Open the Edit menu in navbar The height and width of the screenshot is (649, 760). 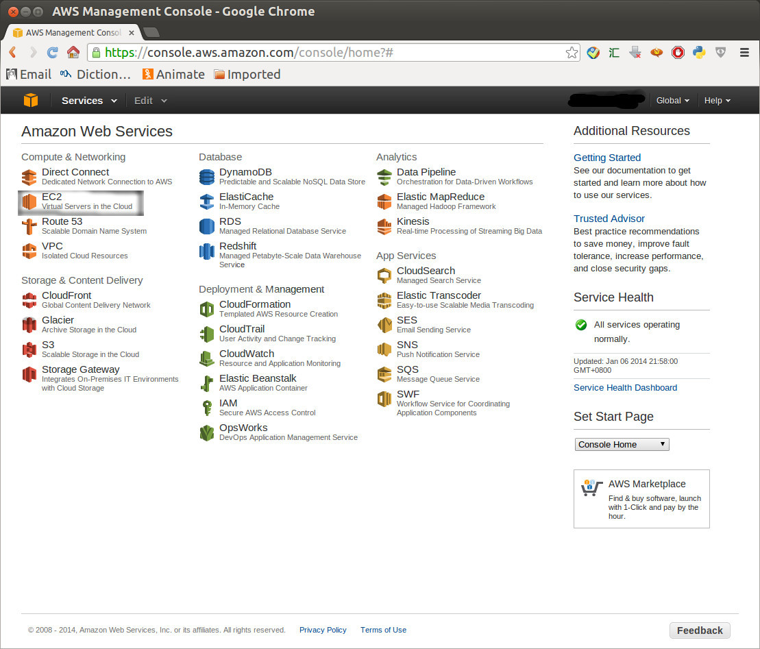point(150,101)
